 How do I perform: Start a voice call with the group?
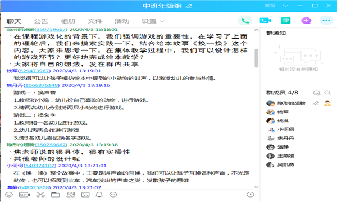245,21
